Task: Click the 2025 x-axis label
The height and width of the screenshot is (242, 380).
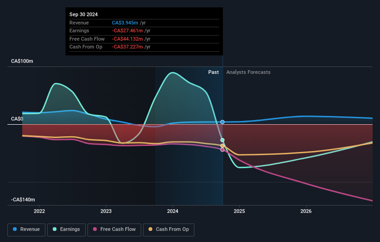Action: (x=239, y=211)
